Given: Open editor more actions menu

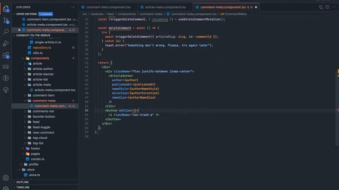Looking at the screenshot, I should pyautogui.click(x=333, y=7).
